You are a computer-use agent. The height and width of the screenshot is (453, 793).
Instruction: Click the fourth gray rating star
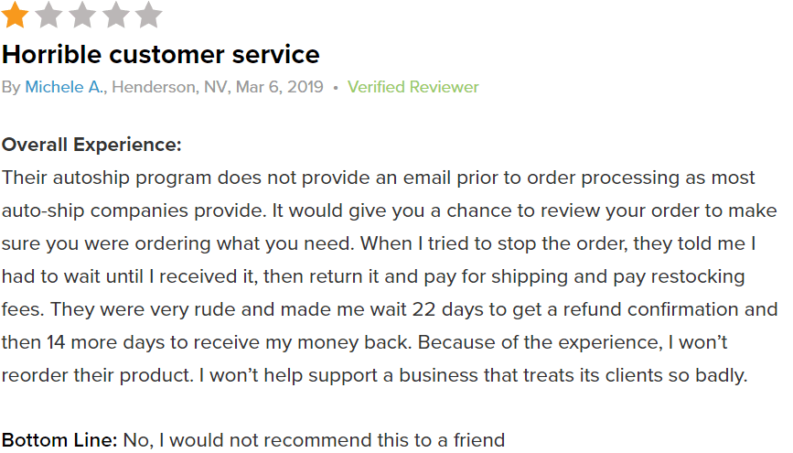115,14
